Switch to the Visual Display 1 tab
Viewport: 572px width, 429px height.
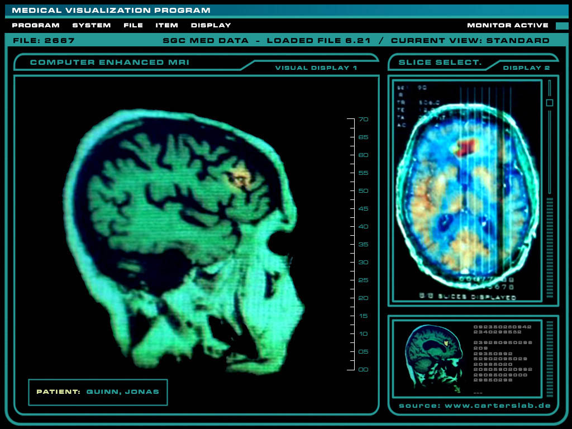click(x=316, y=68)
